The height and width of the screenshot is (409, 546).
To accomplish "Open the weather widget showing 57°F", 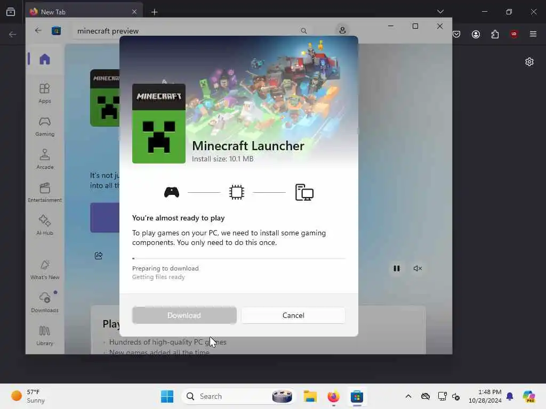I will (x=28, y=396).
